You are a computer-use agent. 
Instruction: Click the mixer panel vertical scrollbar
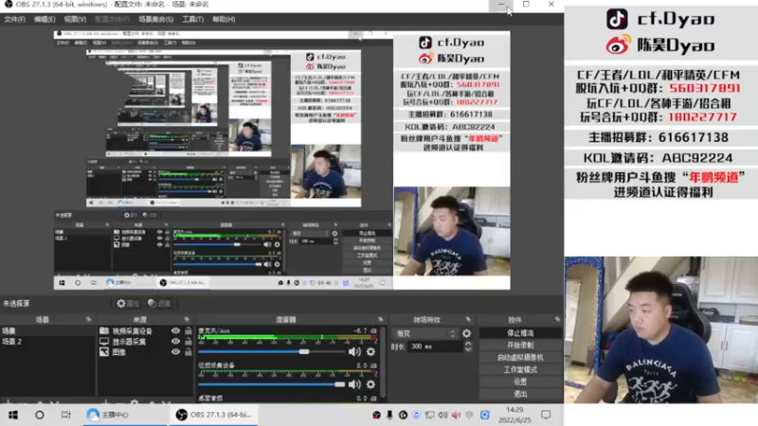pyautogui.click(x=383, y=363)
